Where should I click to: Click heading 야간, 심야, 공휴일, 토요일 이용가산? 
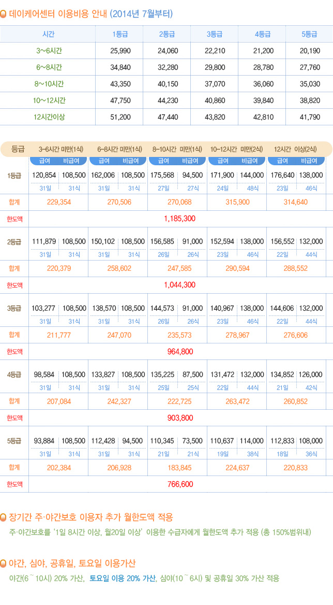pyautogui.click(x=72, y=563)
